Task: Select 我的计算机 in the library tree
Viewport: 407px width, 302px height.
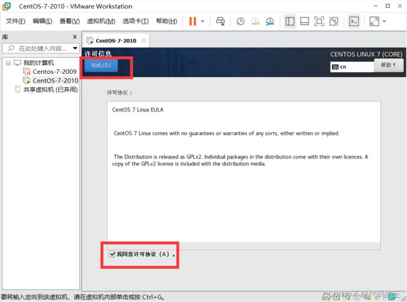Action: click(38, 63)
